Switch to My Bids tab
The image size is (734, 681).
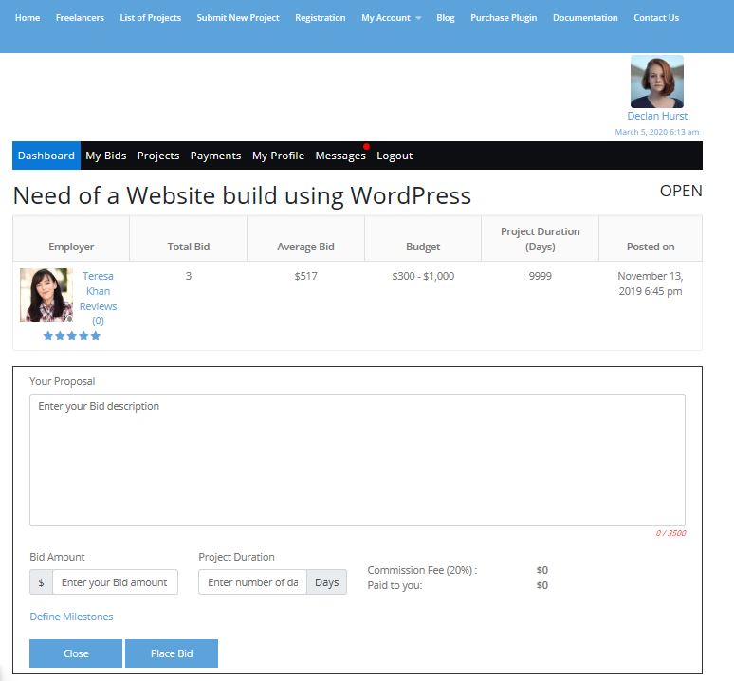(x=106, y=156)
